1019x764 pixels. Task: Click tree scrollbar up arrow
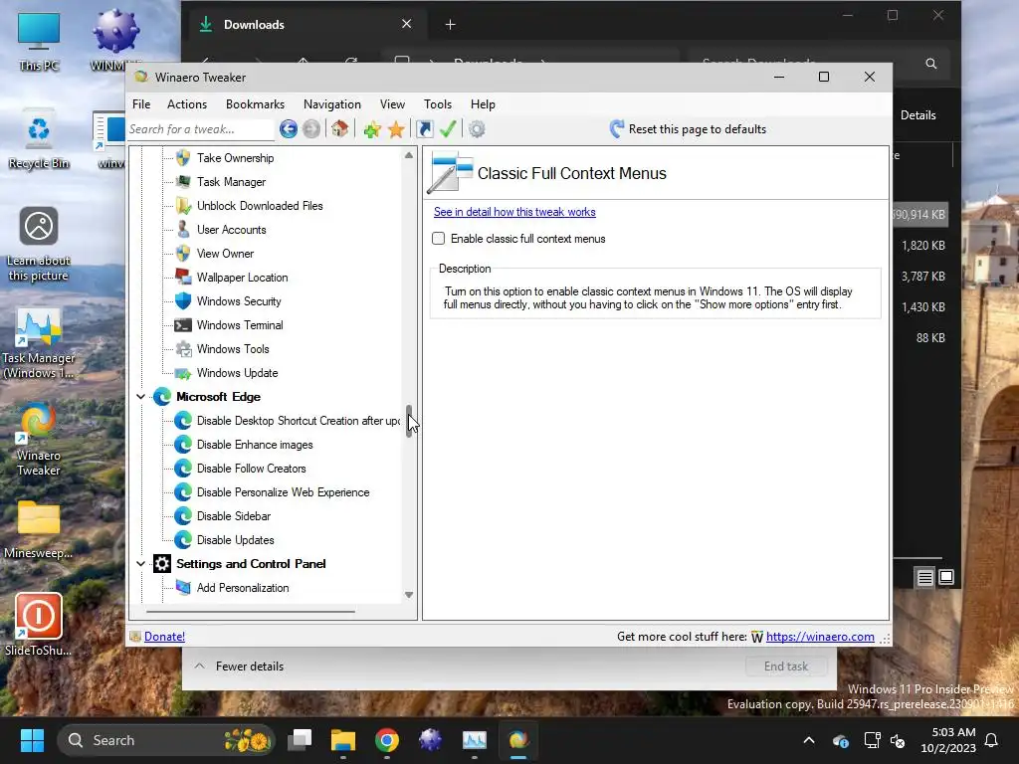[x=409, y=155]
